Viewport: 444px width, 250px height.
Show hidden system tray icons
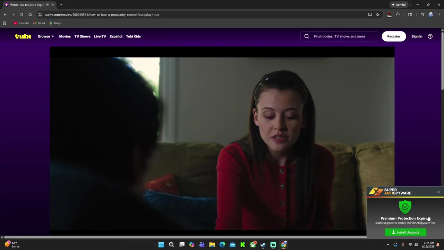[x=388, y=245]
